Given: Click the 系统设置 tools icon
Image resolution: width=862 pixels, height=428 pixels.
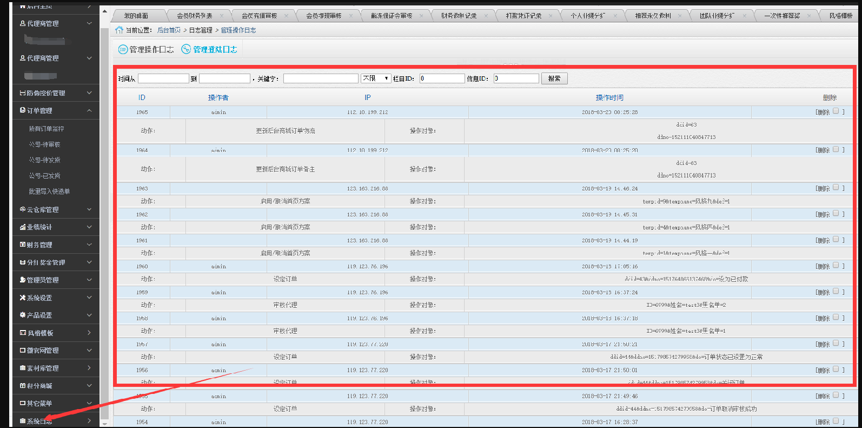Looking at the screenshot, I should click(23, 298).
